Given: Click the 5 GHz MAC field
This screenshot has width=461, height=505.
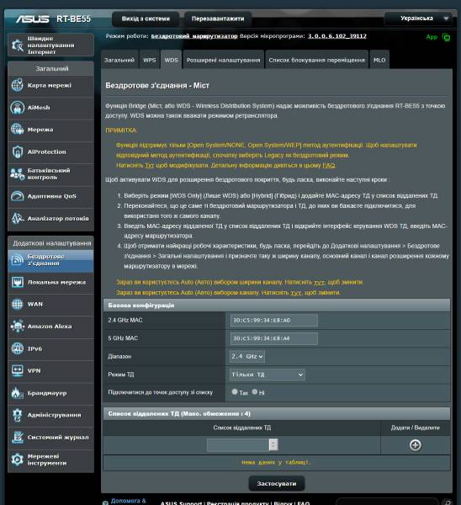Looking at the screenshot, I should coord(273,338).
